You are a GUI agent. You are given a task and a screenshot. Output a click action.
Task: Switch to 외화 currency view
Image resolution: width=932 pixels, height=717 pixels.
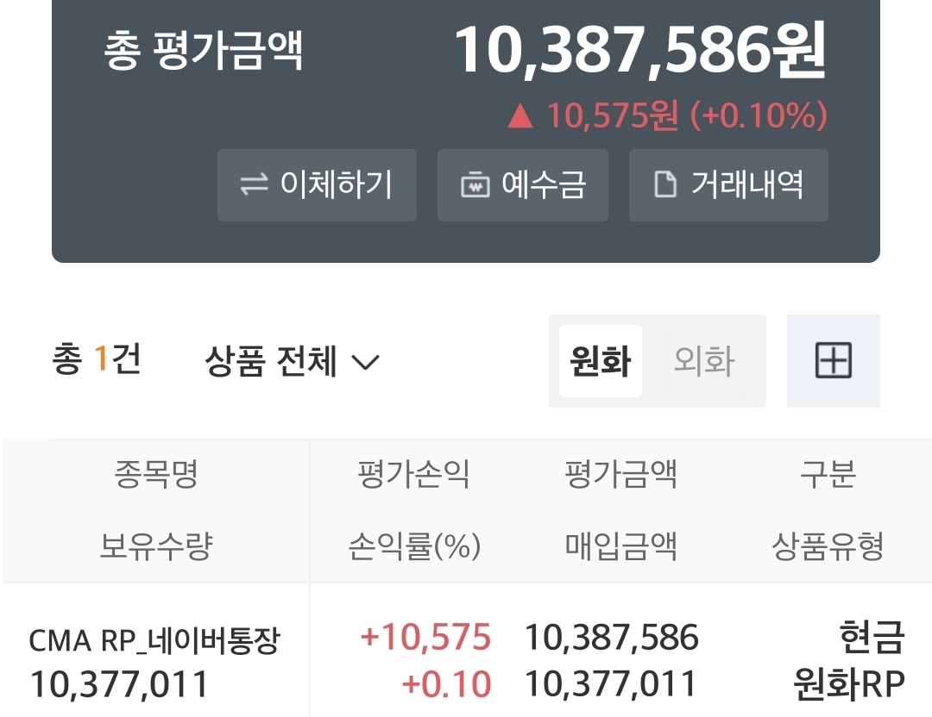tap(703, 361)
